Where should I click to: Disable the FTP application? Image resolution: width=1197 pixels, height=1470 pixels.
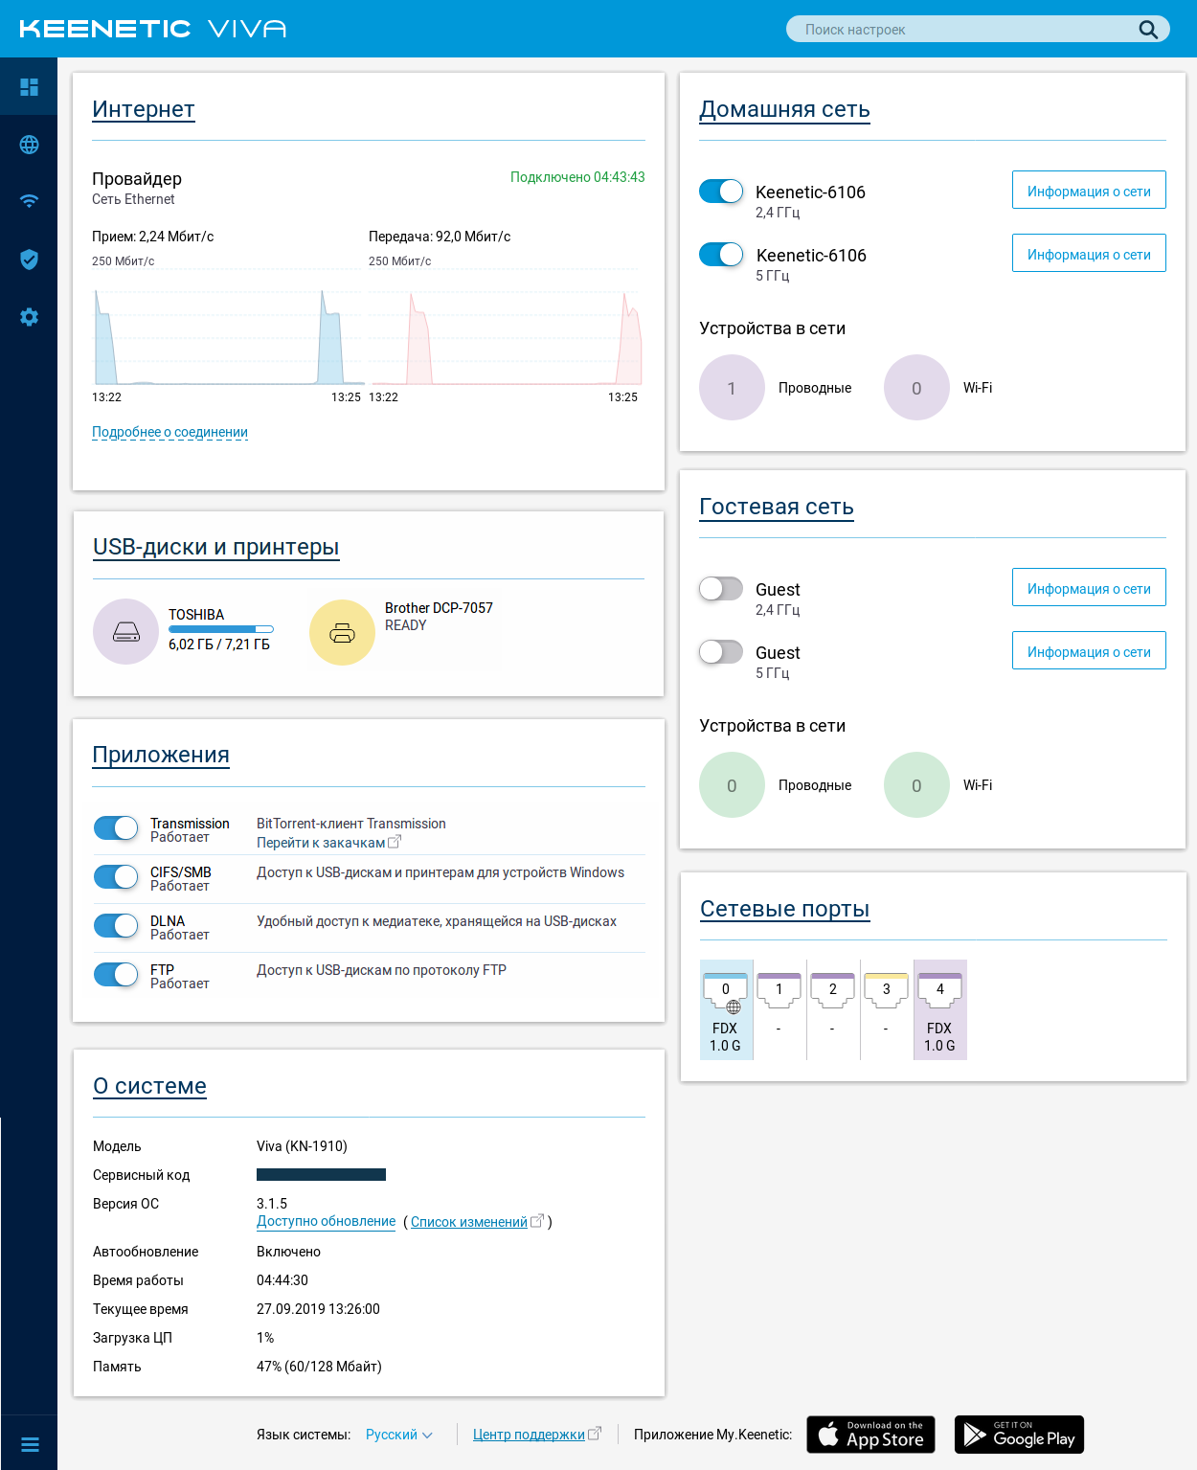pos(116,975)
